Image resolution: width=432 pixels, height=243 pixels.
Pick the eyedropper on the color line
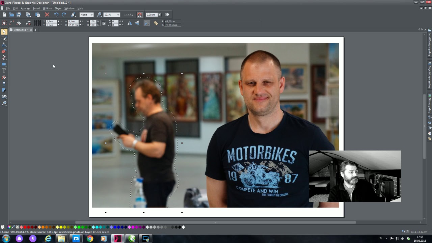pyautogui.click(x=13, y=227)
